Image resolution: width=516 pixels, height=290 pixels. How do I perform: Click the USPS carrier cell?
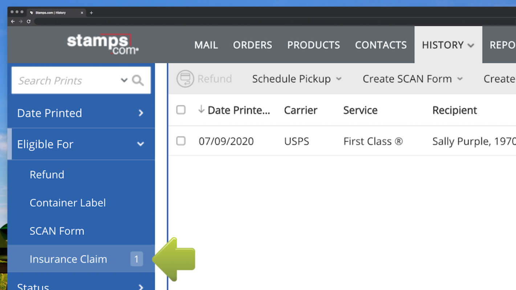click(296, 141)
